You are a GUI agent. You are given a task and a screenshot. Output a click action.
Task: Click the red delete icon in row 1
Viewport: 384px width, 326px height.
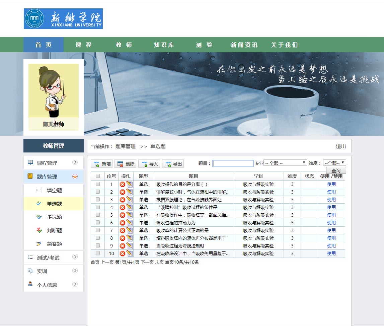coord(123,184)
